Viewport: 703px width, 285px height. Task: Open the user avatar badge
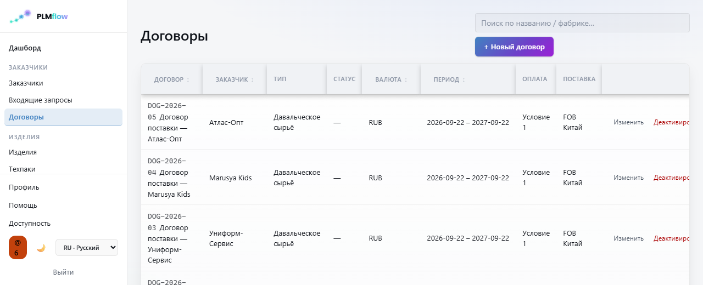(18, 248)
